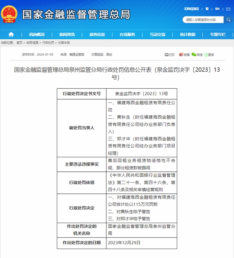Click cell value 泉金监罚决字〔2023〕13号
This screenshot has width=234, height=258.
[141, 93]
